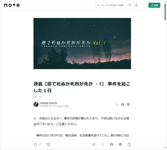Add article to magazine in bottom bar
The width and height of the screenshot is (167, 150).
click(48, 144)
